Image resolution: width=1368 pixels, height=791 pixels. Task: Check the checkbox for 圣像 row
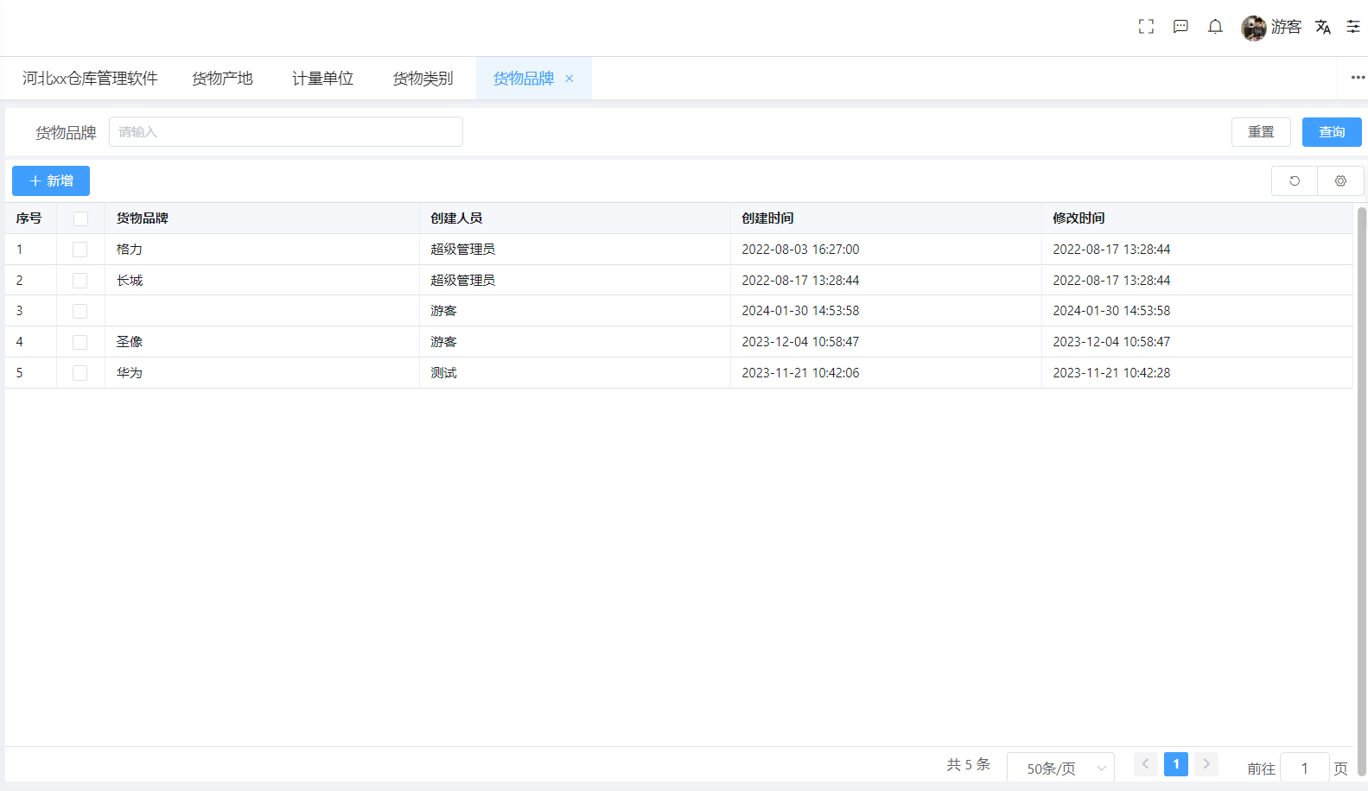coord(80,342)
